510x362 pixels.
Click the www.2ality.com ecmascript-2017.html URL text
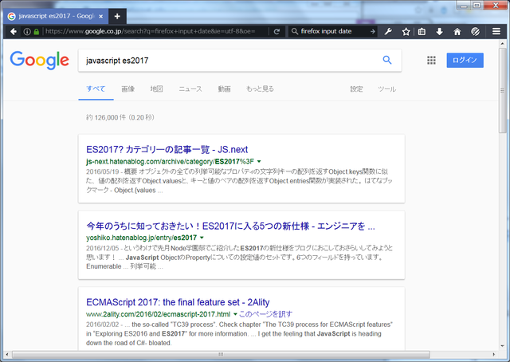158,314
